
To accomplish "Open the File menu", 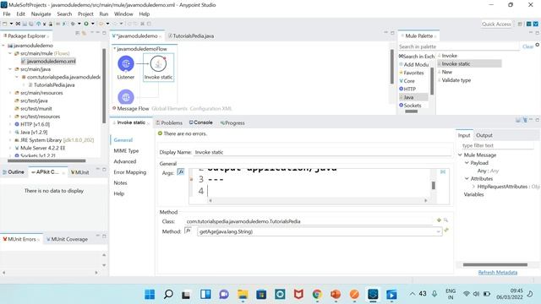I will [7, 14].
